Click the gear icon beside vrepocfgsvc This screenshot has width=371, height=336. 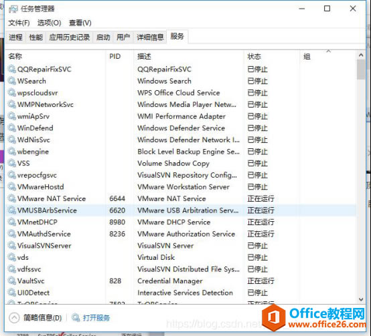pos(11,175)
